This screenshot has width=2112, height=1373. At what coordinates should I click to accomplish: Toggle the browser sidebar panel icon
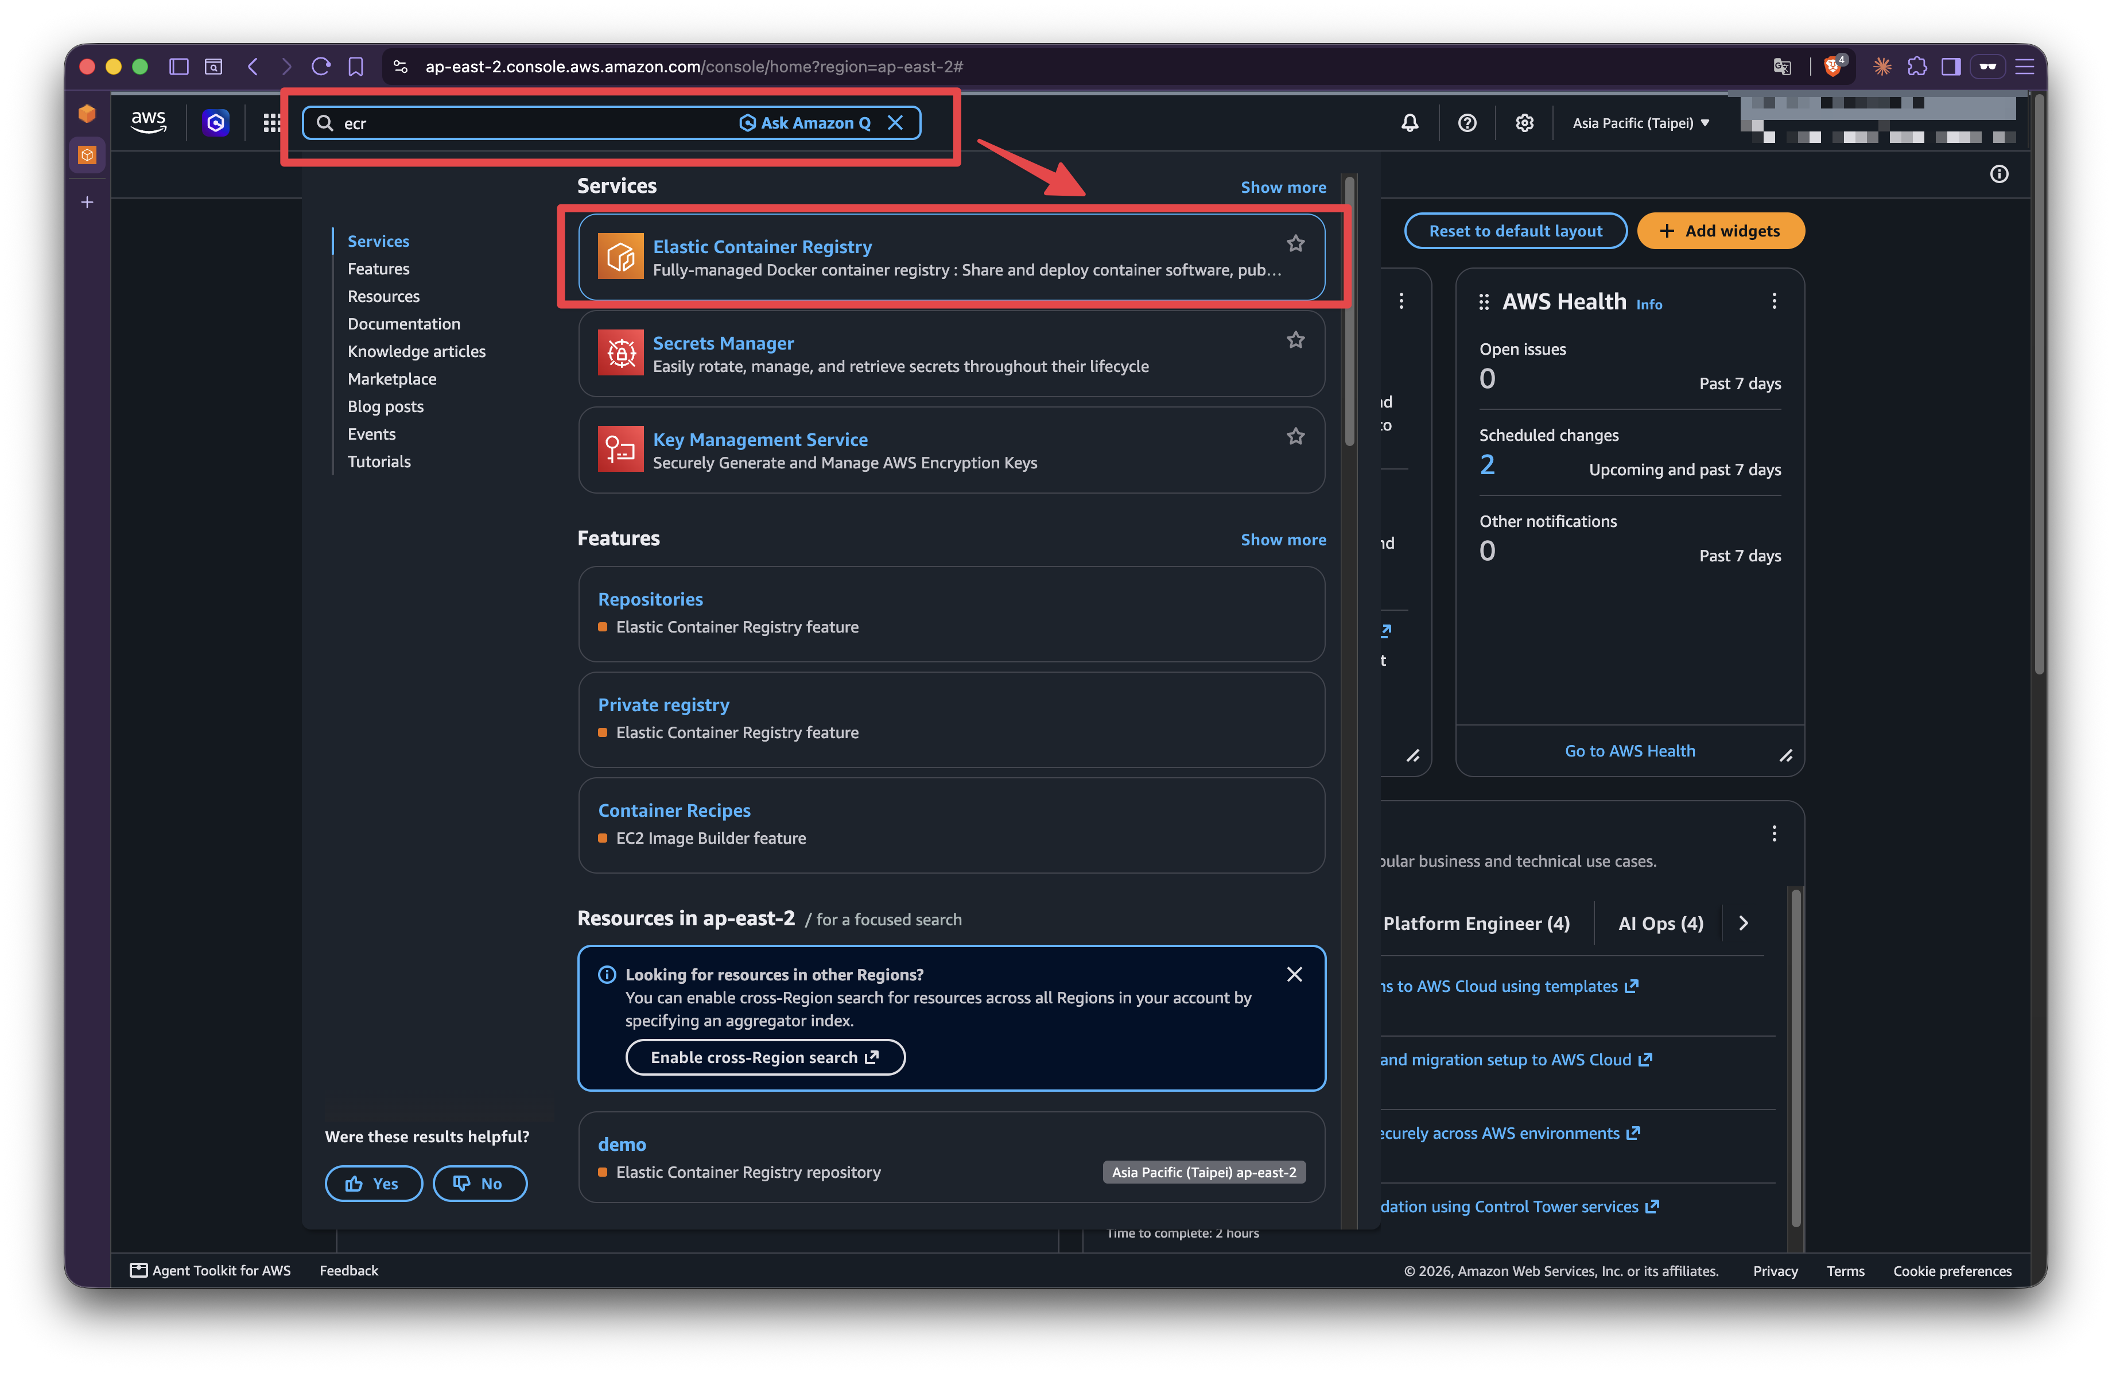[x=179, y=67]
